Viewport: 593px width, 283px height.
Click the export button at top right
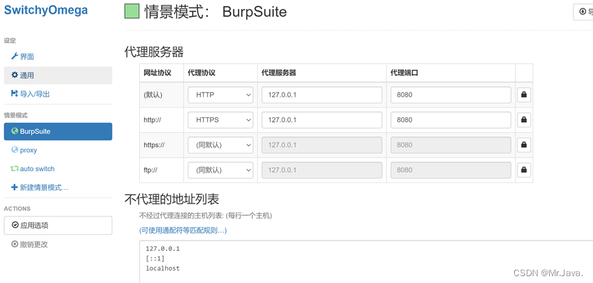(x=583, y=12)
